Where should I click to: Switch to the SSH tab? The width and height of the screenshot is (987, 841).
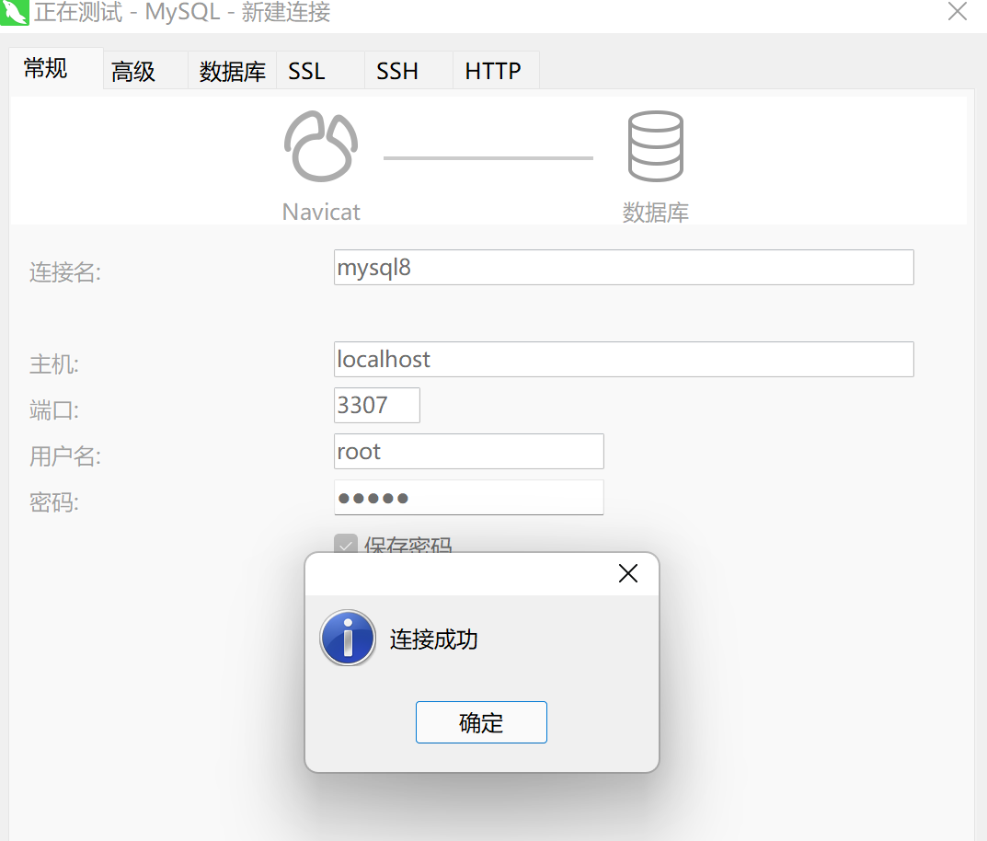tap(407, 71)
